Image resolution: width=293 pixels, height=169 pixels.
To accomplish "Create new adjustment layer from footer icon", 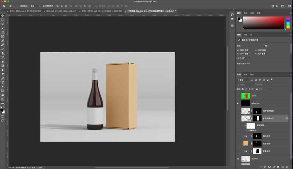I will [x=274, y=167].
